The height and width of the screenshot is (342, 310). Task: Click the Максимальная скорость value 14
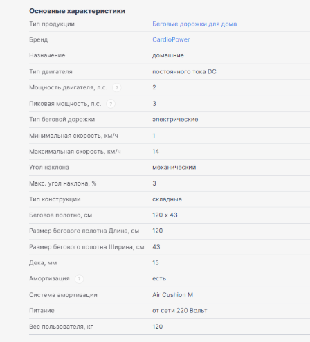(x=156, y=152)
